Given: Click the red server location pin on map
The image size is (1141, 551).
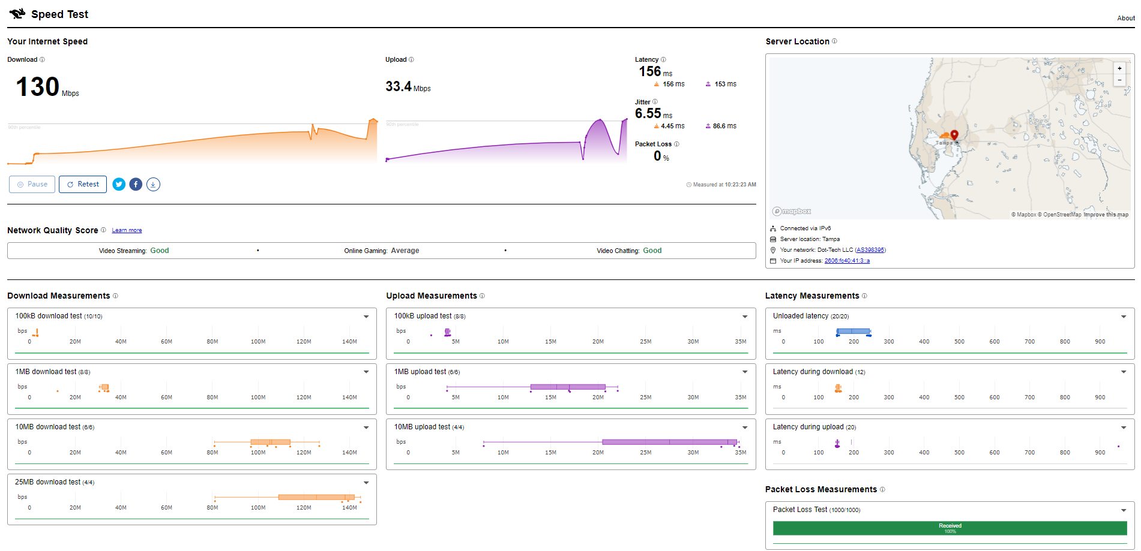Looking at the screenshot, I should tap(954, 135).
